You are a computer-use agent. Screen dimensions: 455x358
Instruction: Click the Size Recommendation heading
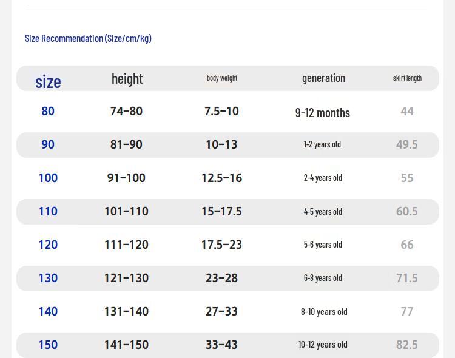click(x=88, y=38)
